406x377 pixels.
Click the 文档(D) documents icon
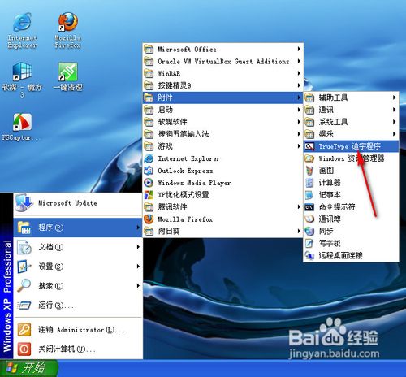click(x=24, y=247)
